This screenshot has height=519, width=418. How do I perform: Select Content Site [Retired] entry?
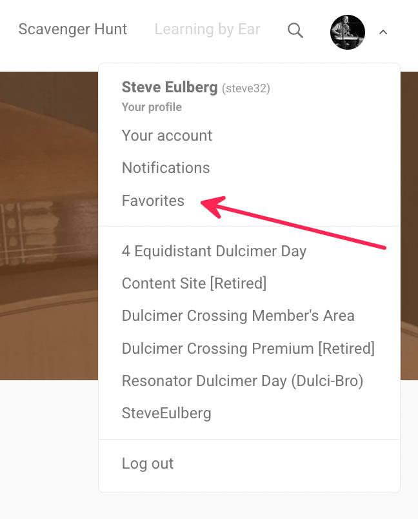(194, 283)
